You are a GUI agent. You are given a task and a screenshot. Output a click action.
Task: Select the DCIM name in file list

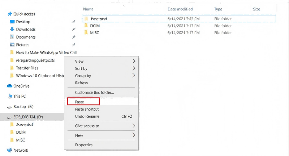(x=95, y=26)
